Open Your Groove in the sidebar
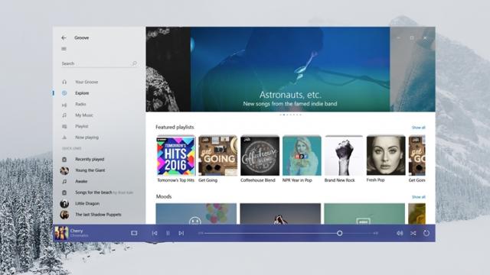Screen dimensions: 490x275 click(87, 82)
